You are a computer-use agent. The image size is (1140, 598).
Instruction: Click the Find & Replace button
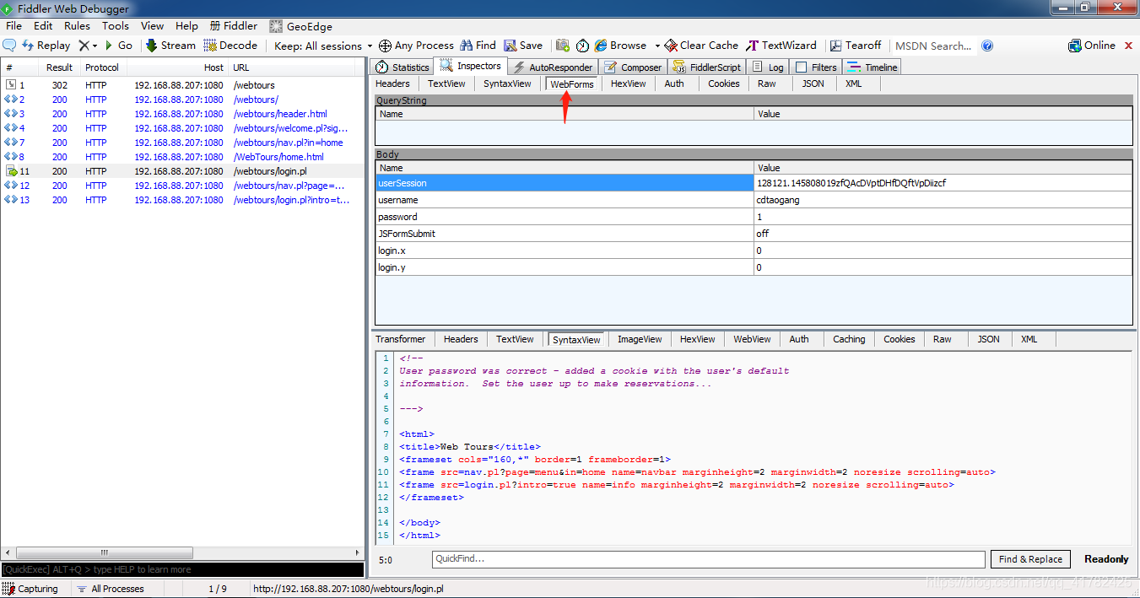pyautogui.click(x=1030, y=559)
